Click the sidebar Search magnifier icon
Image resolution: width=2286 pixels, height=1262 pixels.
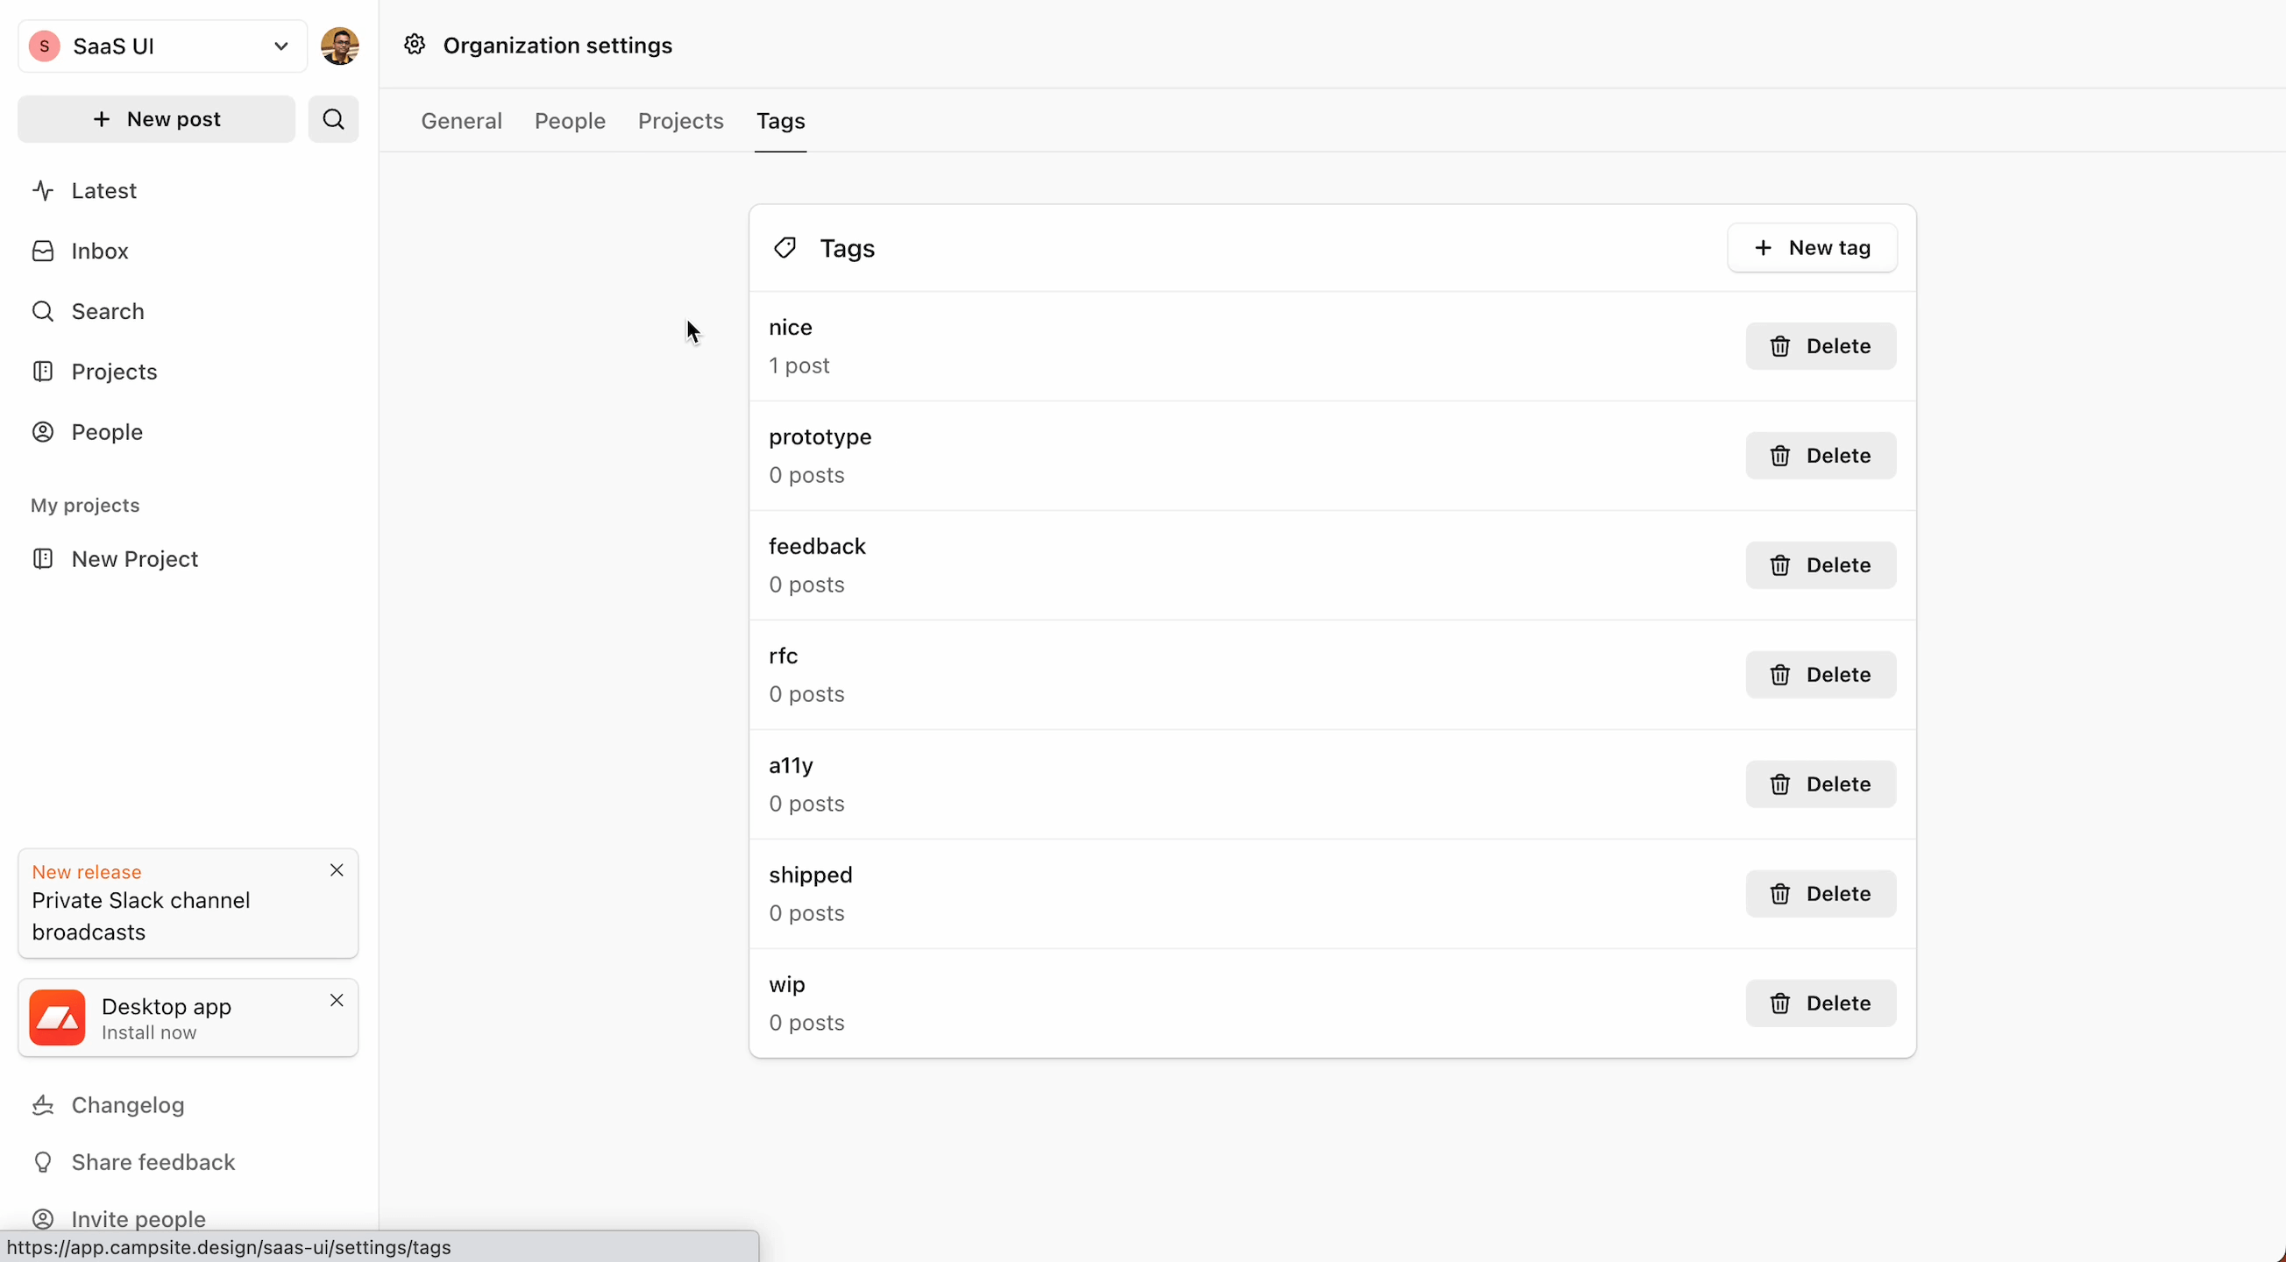(43, 311)
